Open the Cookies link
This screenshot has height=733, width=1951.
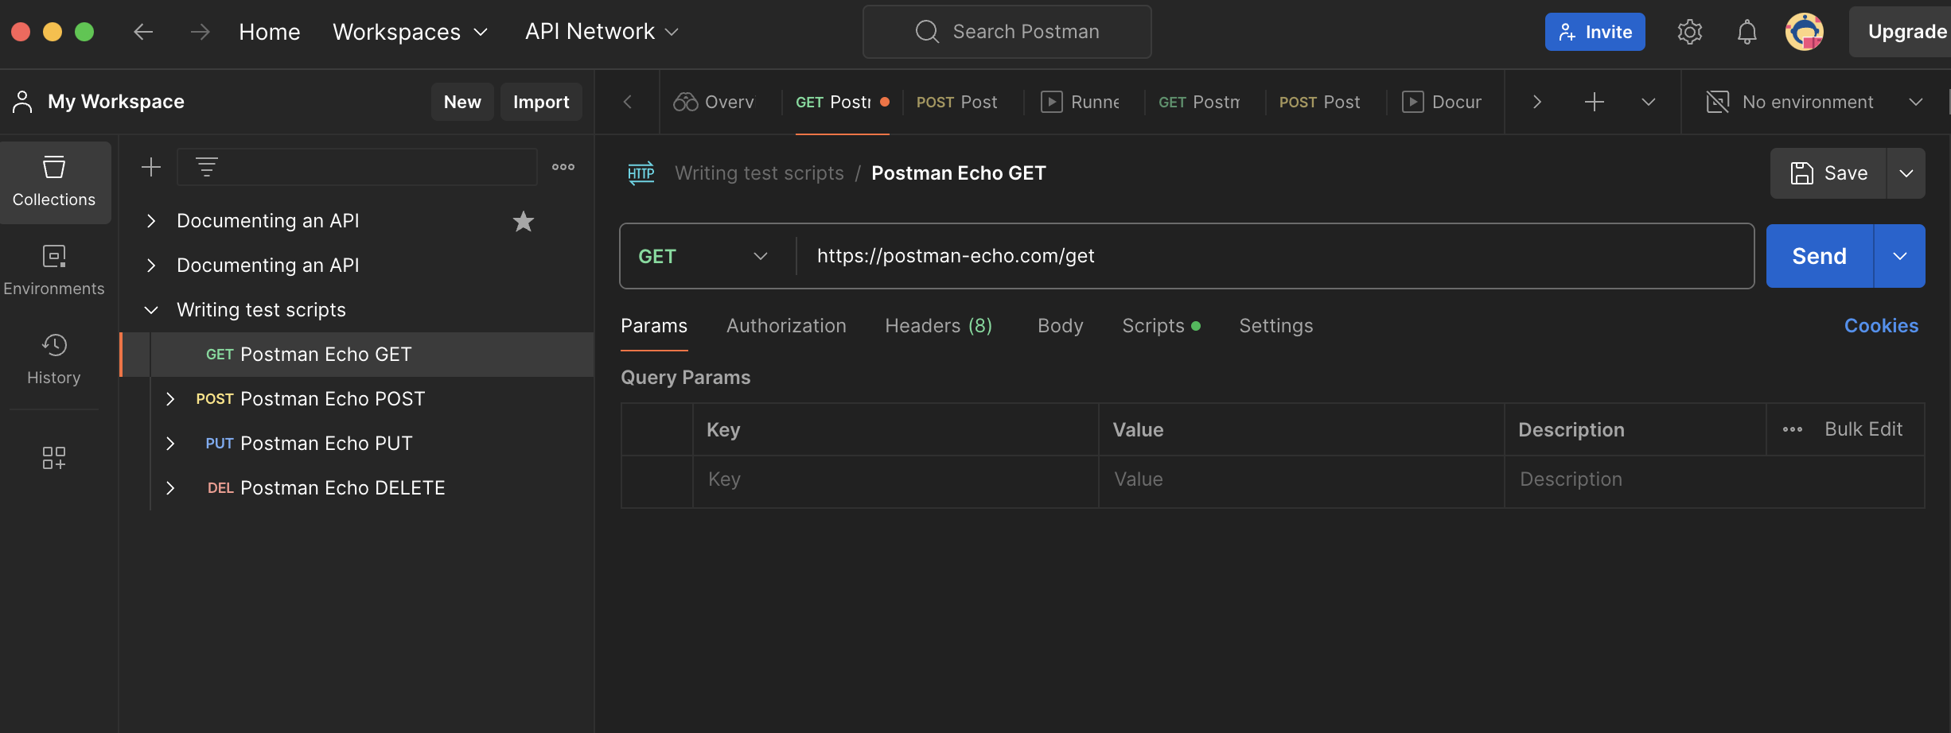click(x=1881, y=326)
